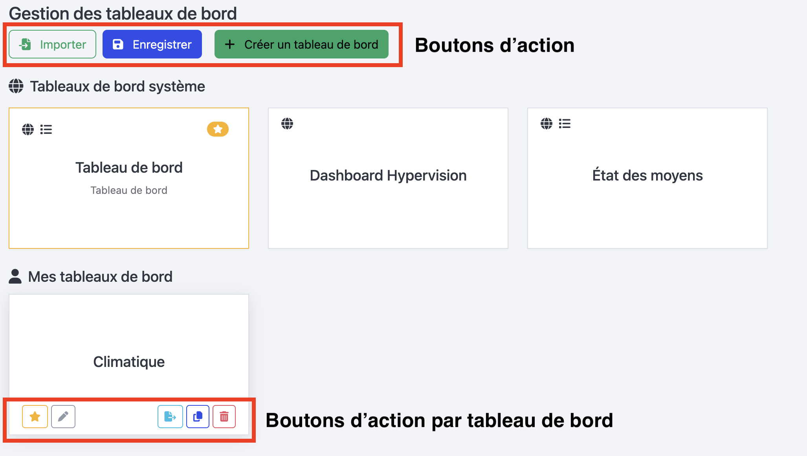Viewport: 807px width, 456px height.
Task: Select the edit pencil icon for Climatique
Action: pyautogui.click(x=63, y=417)
